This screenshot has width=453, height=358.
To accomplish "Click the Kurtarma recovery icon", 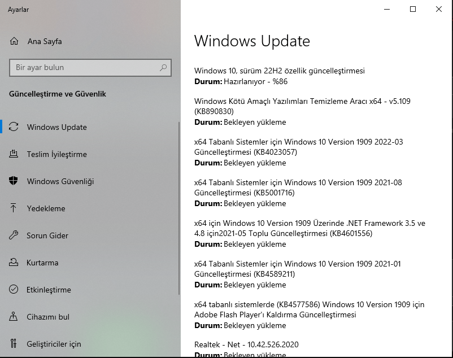I will 14,262.
